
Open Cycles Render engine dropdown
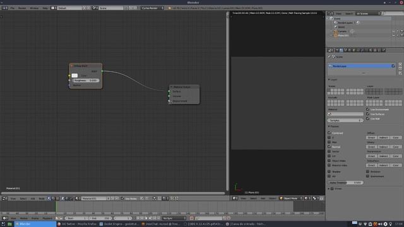click(x=153, y=8)
